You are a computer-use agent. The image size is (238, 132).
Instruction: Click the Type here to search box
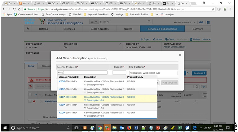click(40, 128)
